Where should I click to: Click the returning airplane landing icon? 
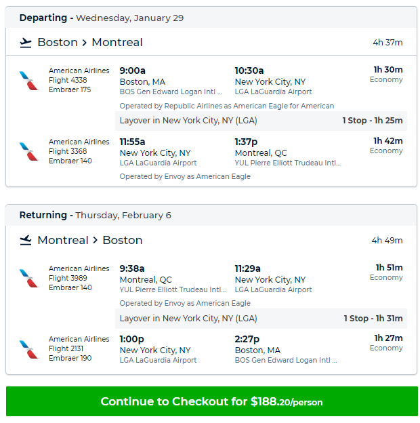click(26, 241)
